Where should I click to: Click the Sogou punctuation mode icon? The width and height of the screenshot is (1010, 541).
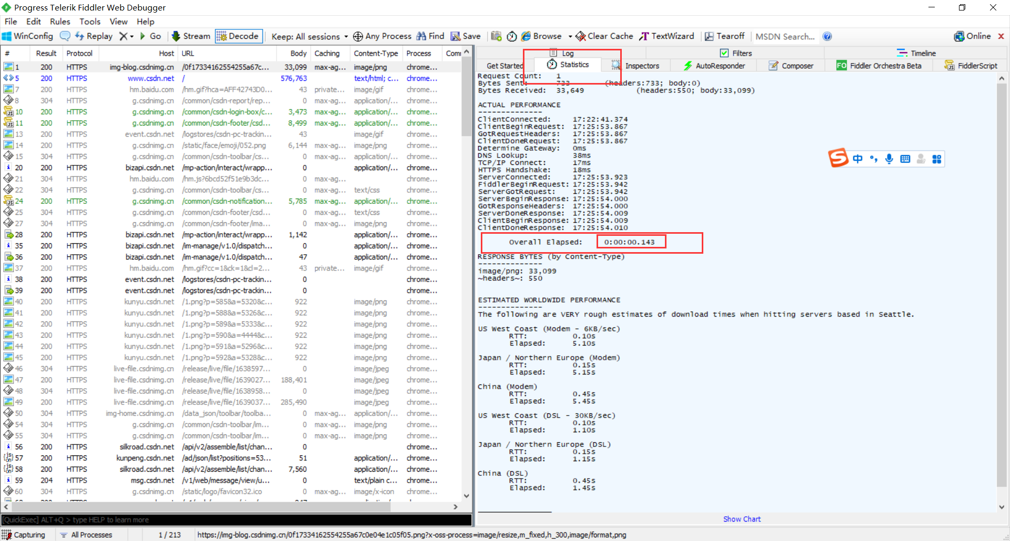click(873, 159)
